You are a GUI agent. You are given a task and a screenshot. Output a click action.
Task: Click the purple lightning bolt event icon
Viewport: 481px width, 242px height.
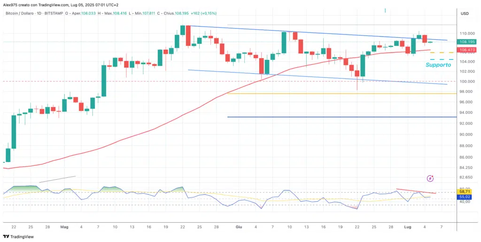[x=430, y=178]
